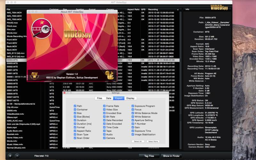The image size is (256, 160).
Task: Click Show in Finder button
Action: [x=171, y=156]
